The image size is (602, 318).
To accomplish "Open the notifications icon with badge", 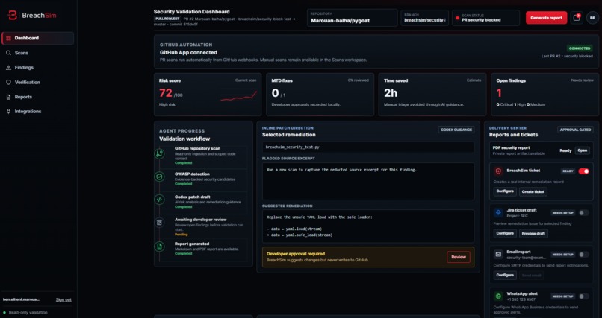I will pyautogui.click(x=577, y=18).
